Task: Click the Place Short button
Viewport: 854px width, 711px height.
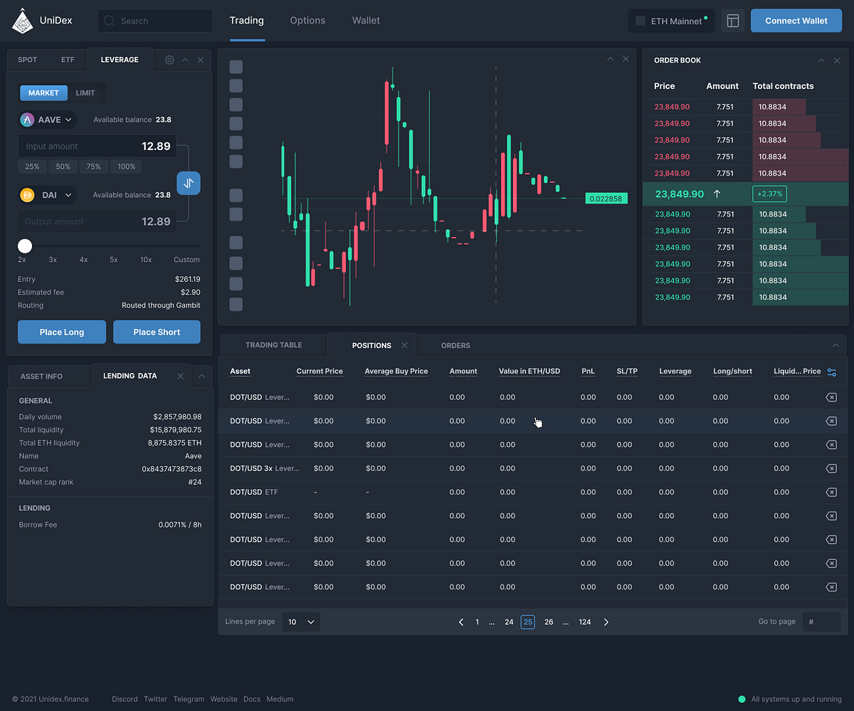Action: coord(157,332)
